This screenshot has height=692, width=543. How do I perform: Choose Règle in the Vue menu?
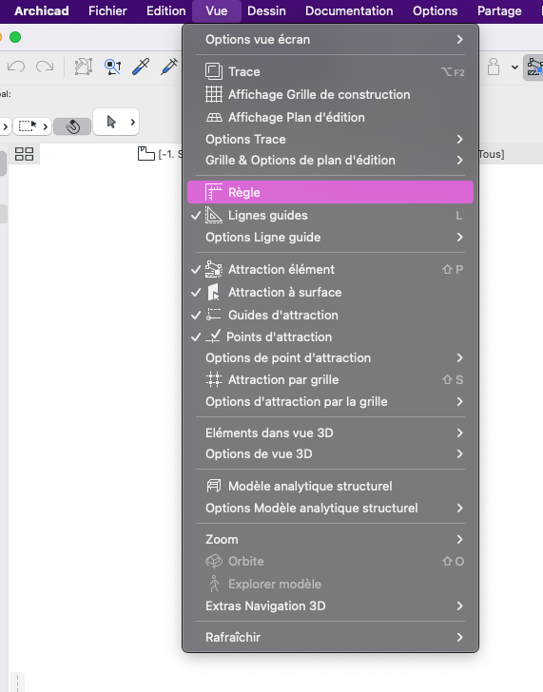tap(330, 192)
